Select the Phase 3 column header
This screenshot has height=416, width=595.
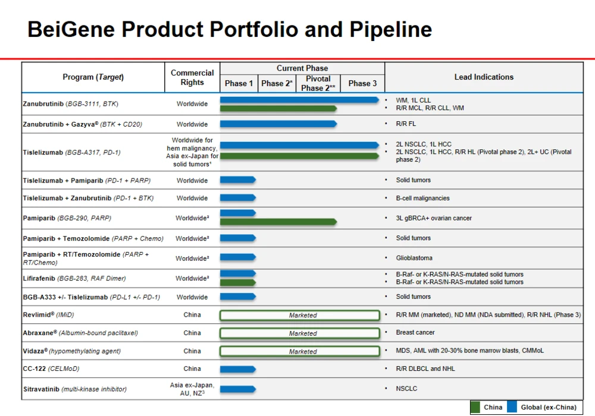coord(362,83)
